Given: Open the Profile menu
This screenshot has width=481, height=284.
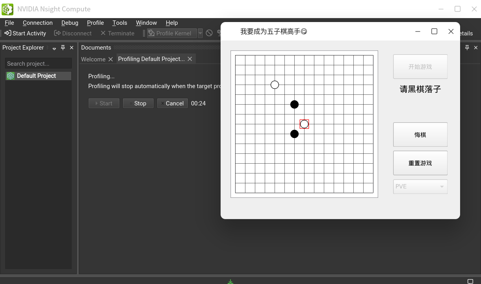Looking at the screenshot, I should 95,23.
